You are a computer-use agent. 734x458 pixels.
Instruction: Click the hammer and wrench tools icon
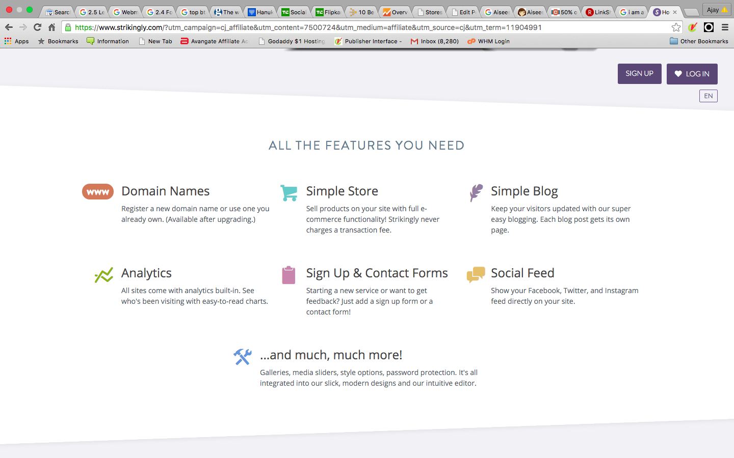pyautogui.click(x=243, y=357)
